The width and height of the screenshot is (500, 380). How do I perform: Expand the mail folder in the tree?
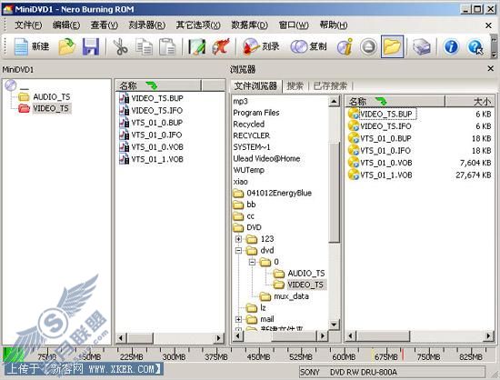click(x=238, y=319)
